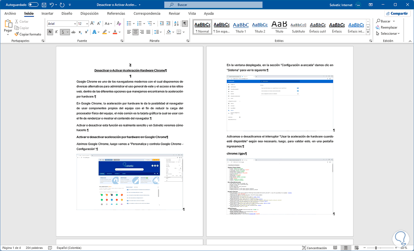The width and height of the screenshot is (414, 251).
Task: Switch to the Referencias tab
Action: click(116, 13)
